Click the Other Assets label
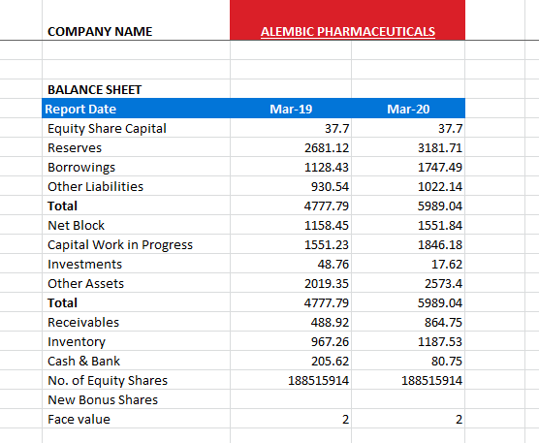This screenshot has width=539, height=443. tap(85, 283)
